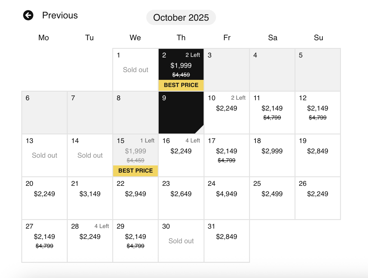
Task: Click the sold out October 30 cell
Action: pyautogui.click(x=181, y=241)
